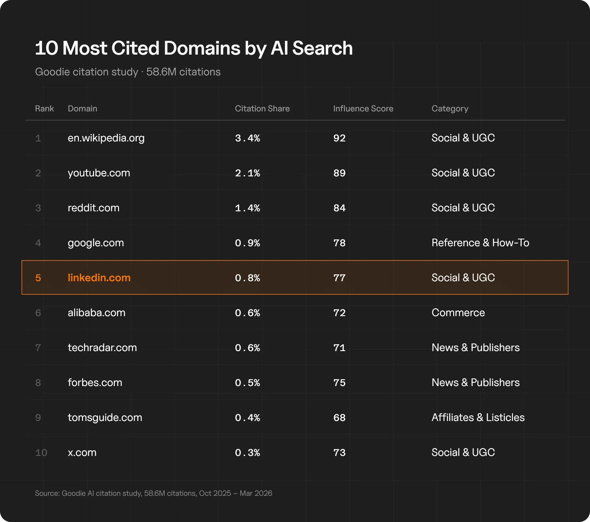Image resolution: width=590 pixels, height=522 pixels.
Task: Click rank number 7 beside techradar.com
Action: pos(38,348)
